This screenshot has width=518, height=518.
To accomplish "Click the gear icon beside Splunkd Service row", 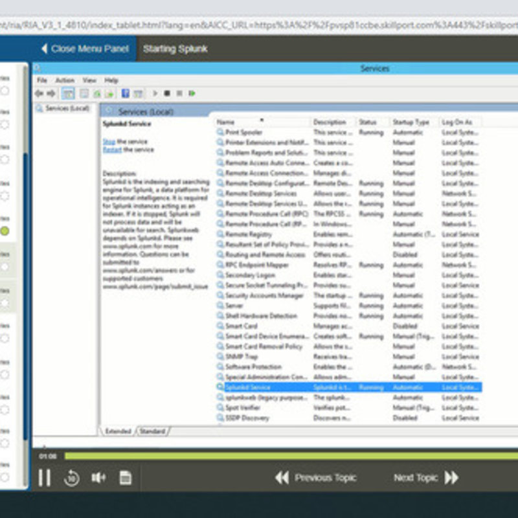I will (220, 387).
